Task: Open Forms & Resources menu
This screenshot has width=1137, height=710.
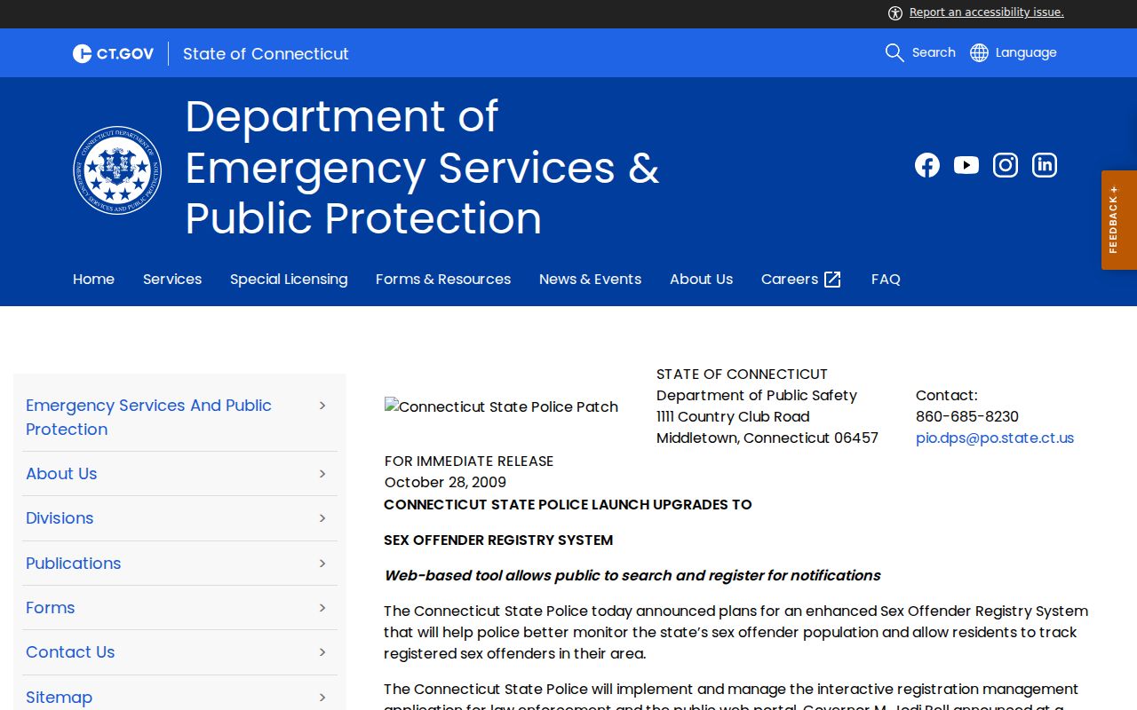Action: (443, 280)
